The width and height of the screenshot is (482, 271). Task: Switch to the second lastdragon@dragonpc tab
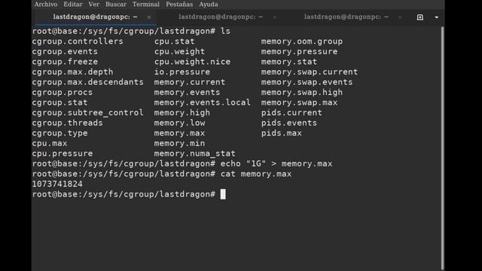tap(221, 17)
